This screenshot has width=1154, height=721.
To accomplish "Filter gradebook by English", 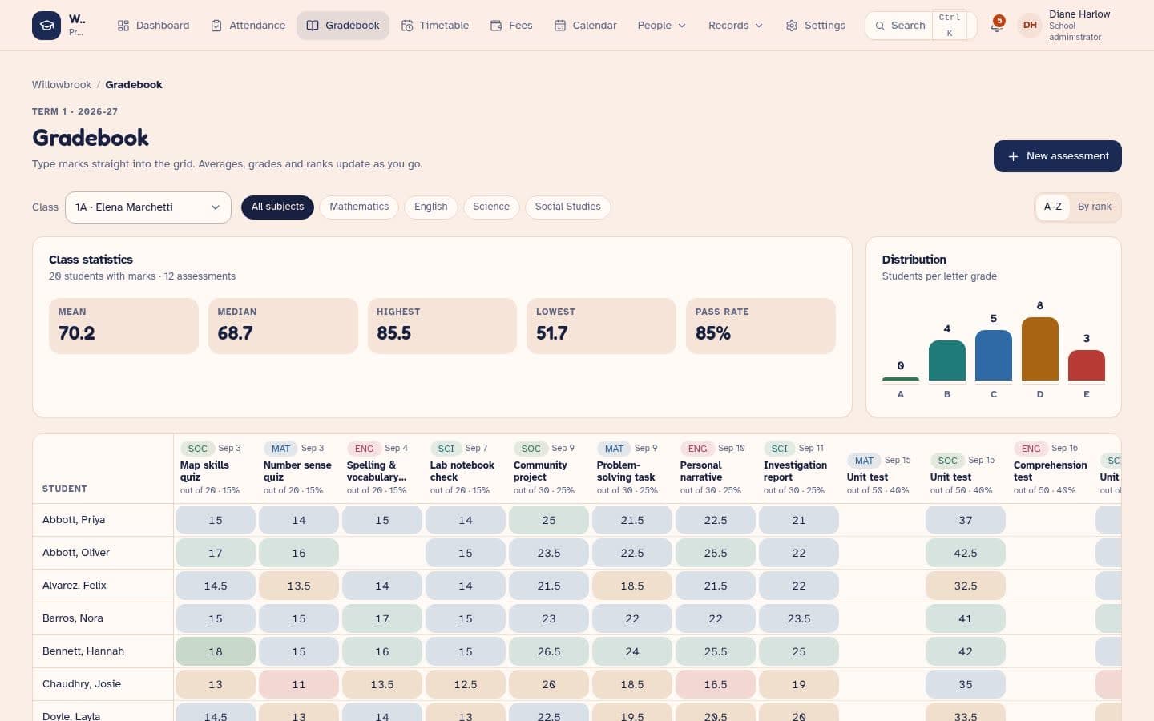I will [431, 207].
